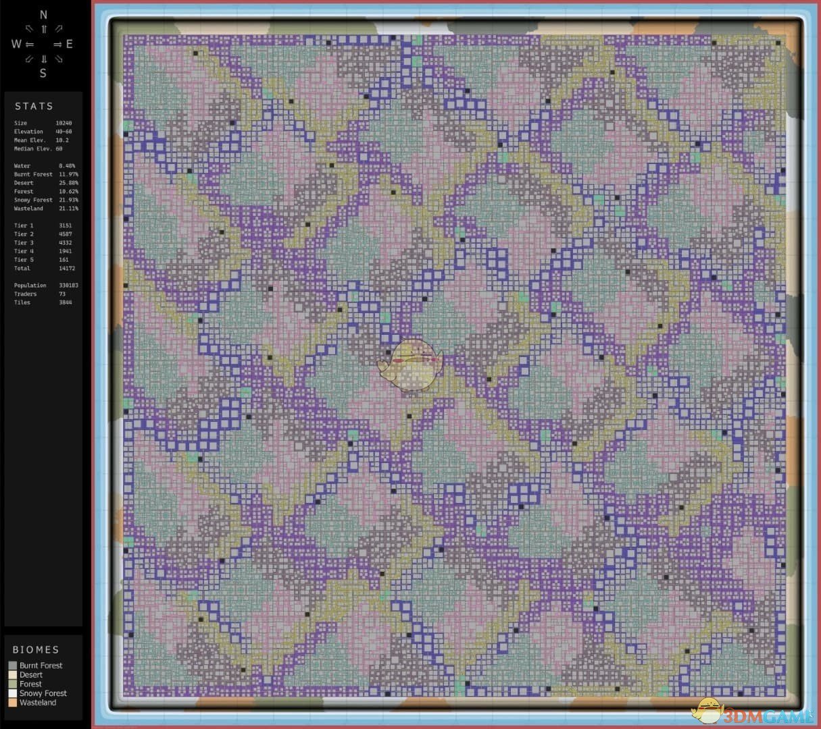Expand the STATS panel header
The width and height of the screenshot is (821, 729).
(x=34, y=106)
